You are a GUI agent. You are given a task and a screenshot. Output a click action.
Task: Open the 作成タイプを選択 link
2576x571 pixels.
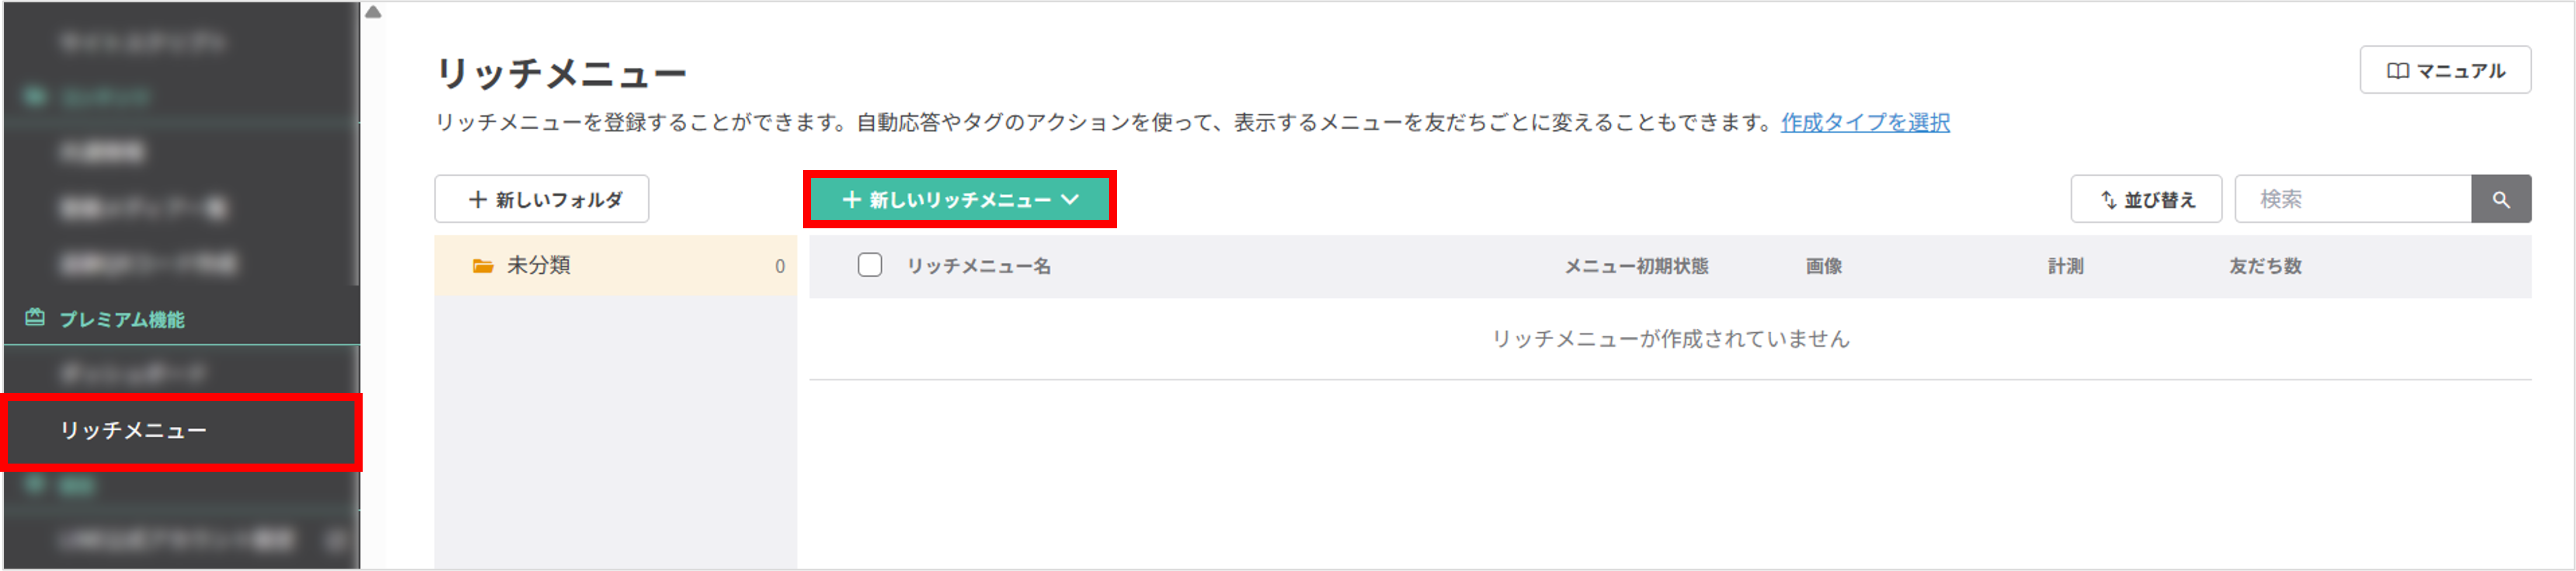pyautogui.click(x=1866, y=123)
